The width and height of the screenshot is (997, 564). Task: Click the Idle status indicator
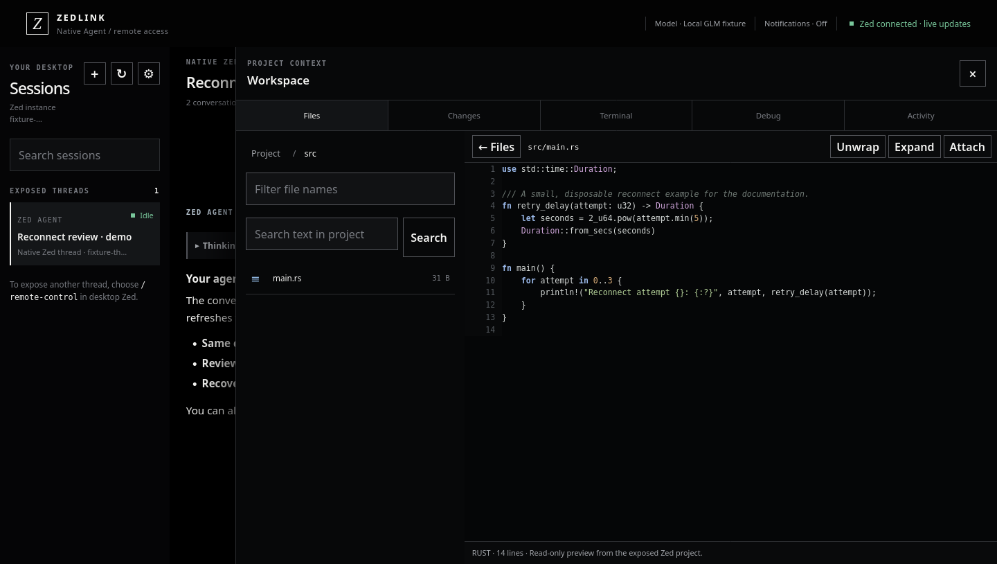(142, 215)
